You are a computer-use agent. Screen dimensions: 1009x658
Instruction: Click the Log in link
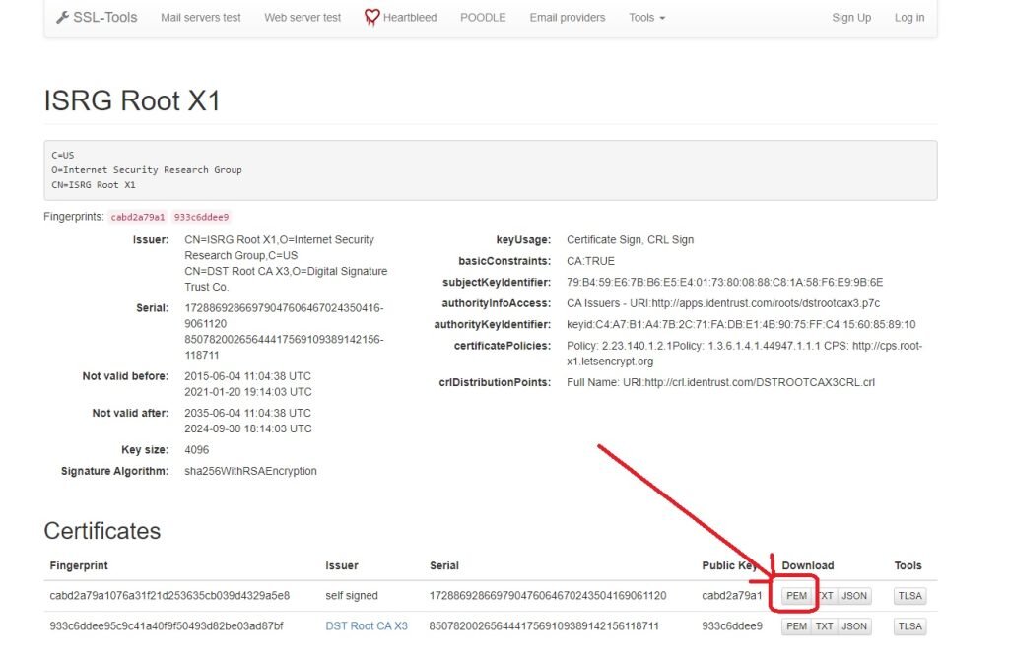tap(909, 18)
